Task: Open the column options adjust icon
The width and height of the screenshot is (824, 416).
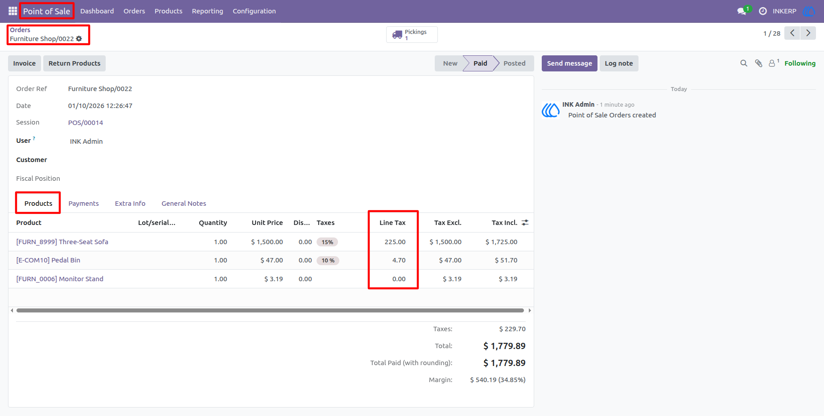Action: (525, 222)
